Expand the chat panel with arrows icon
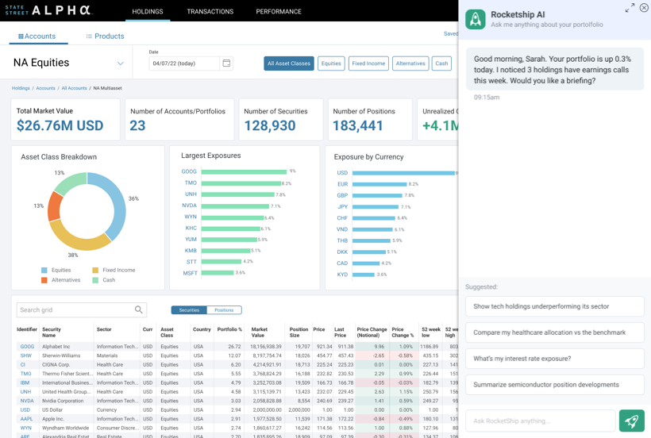Viewport: 651px width, 438px height. [x=630, y=8]
